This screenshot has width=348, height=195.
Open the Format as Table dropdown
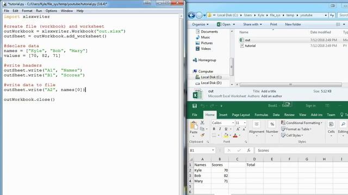(296, 129)
